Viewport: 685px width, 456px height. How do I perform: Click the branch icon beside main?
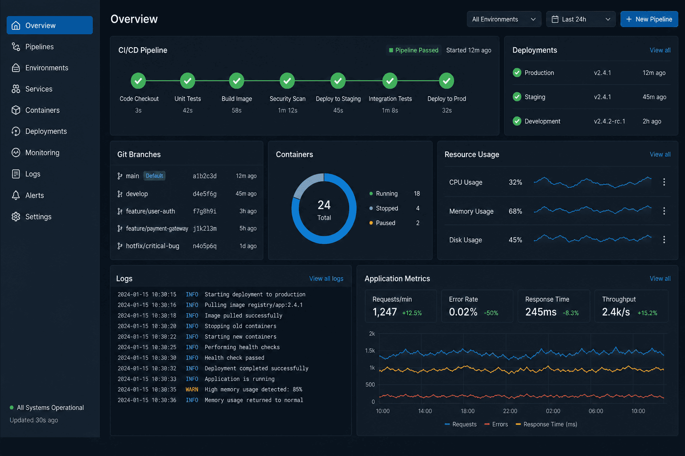[120, 176]
